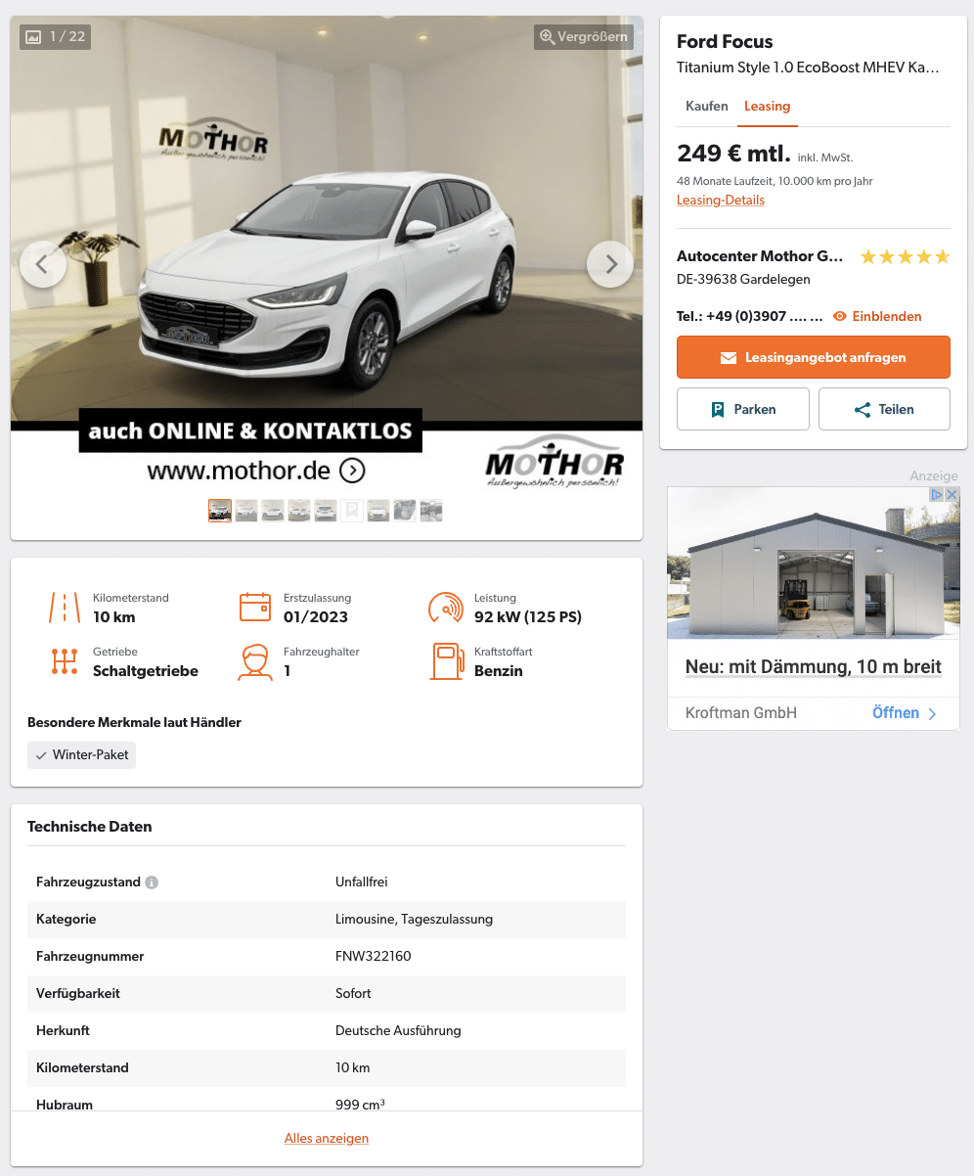Click the Vergrößern magnifier icon
974x1176 pixels.
pos(548,37)
